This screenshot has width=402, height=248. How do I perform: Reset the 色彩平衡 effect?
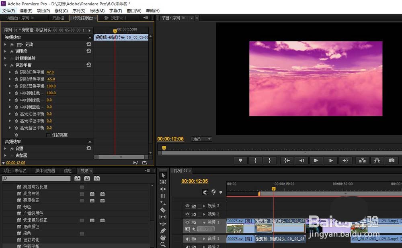(88, 65)
